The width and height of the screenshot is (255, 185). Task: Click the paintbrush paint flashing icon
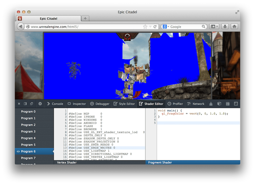click(x=211, y=104)
